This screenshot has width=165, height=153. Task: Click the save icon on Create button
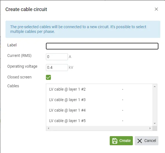(115, 141)
